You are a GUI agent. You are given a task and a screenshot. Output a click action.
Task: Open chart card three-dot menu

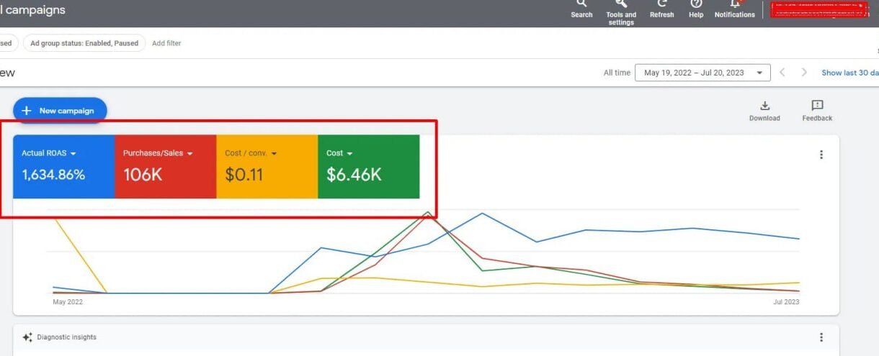coord(821,155)
